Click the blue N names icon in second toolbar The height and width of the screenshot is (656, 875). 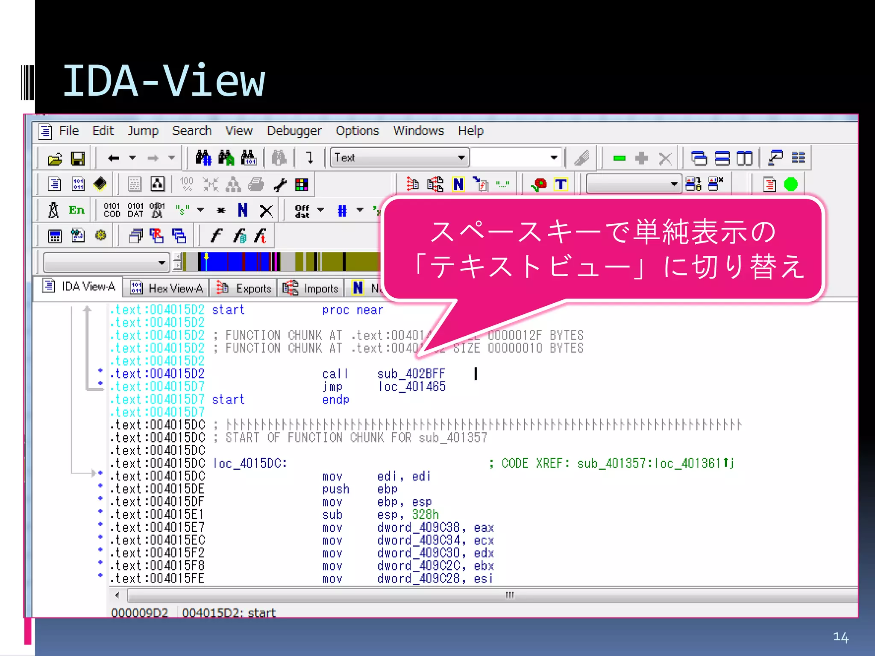pos(458,184)
